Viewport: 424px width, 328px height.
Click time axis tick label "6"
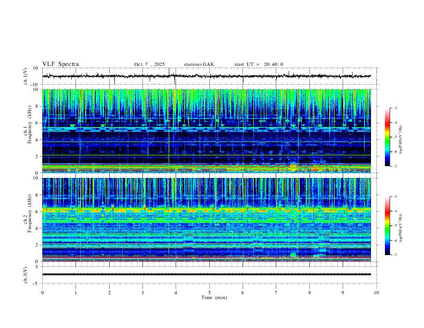[243, 293]
